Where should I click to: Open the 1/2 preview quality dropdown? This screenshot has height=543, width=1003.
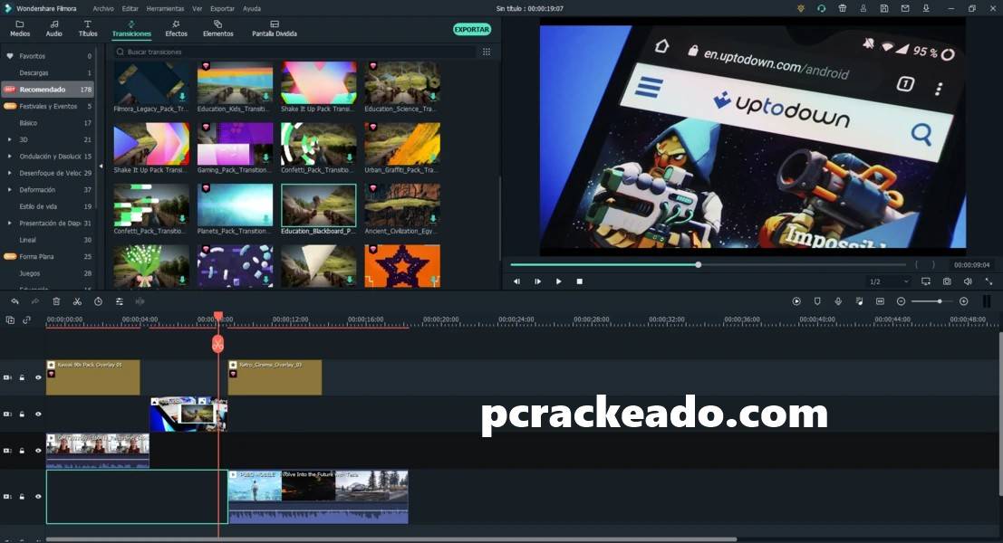(888, 281)
